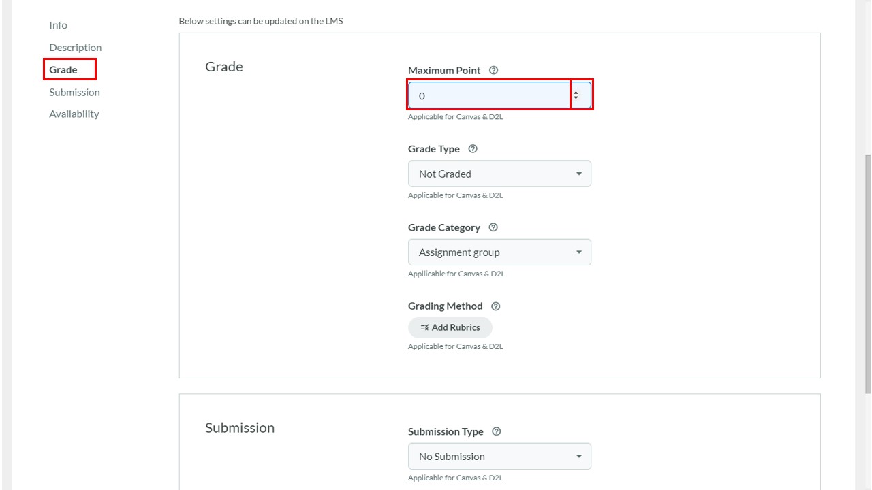Click the Grade Type help icon
The height and width of the screenshot is (490, 872).
pos(473,149)
